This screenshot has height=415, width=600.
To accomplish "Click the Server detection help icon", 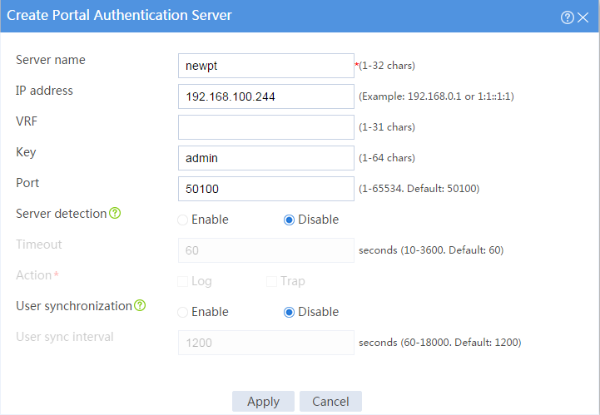I will pyautogui.click(x=115, y=213).
